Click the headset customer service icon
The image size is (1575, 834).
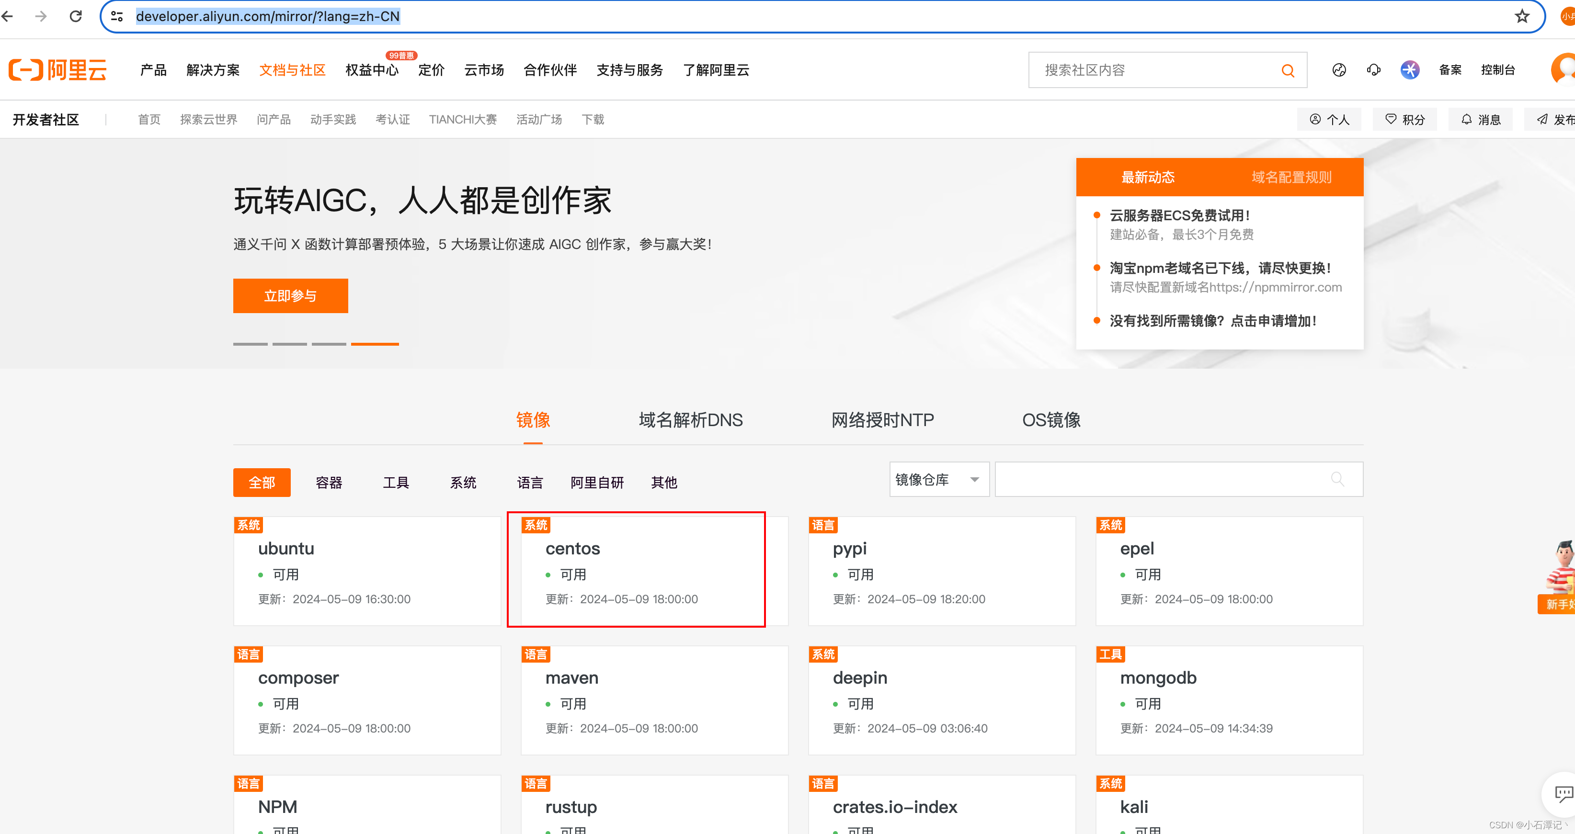(x=1374, y=70)
